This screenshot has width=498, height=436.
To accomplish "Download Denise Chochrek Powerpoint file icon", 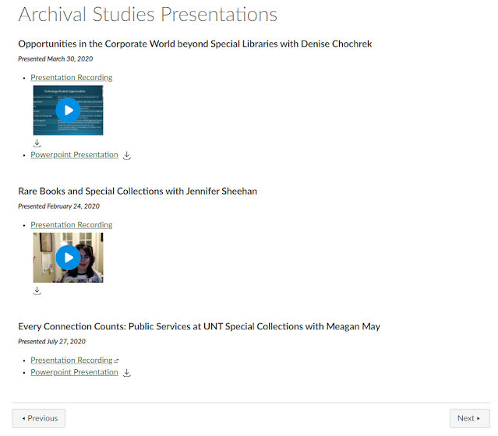I will (127, 155).
